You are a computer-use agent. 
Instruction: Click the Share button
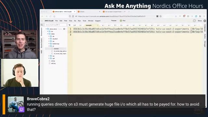[x=200, y=21]
